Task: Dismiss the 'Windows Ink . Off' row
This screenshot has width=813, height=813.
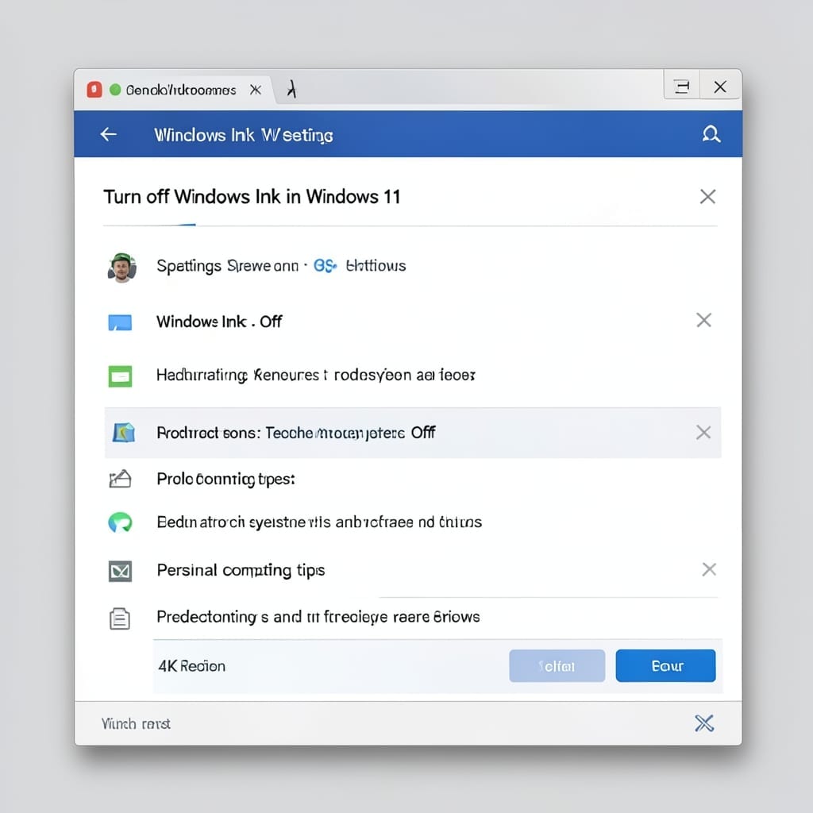Action: pyautogui.click(x=703, y=320)
